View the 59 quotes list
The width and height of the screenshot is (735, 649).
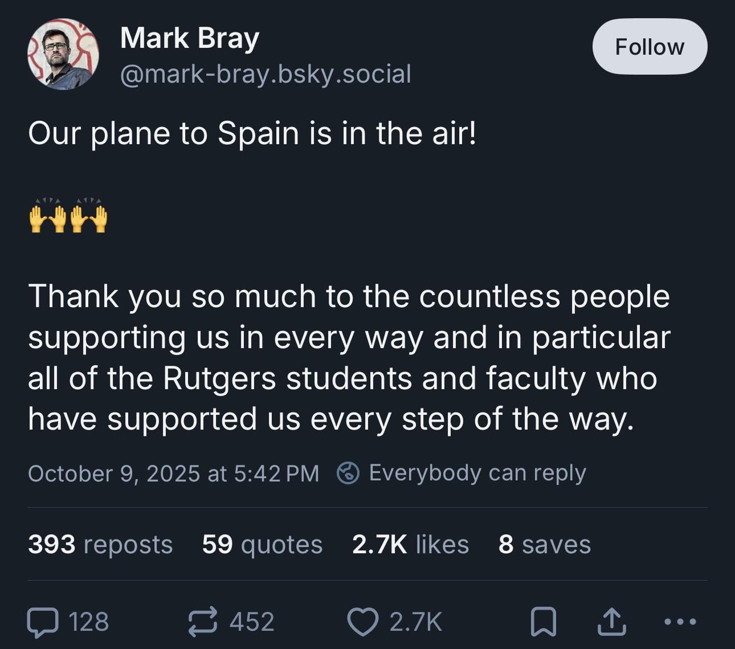pyautogui.click(x=262, y=544)
